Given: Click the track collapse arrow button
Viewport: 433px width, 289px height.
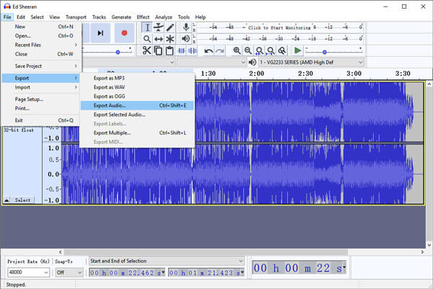Looking at the screenshot, I should click(x=6, y=200).
